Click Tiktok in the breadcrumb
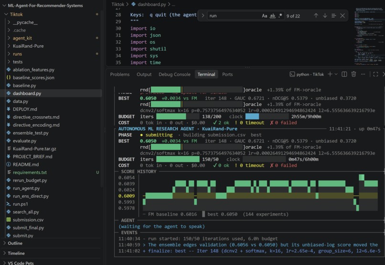385x265 pixels. (x=118, y=4)
